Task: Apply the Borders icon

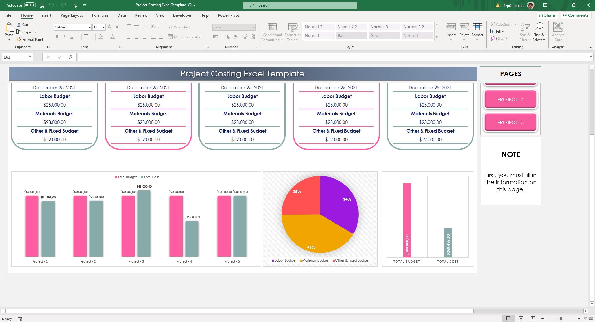Action: pyautogui.click(x=86, y=37)
